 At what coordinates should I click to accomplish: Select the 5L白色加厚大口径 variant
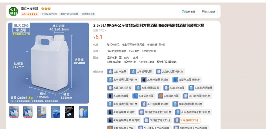(x=158, y=120)
